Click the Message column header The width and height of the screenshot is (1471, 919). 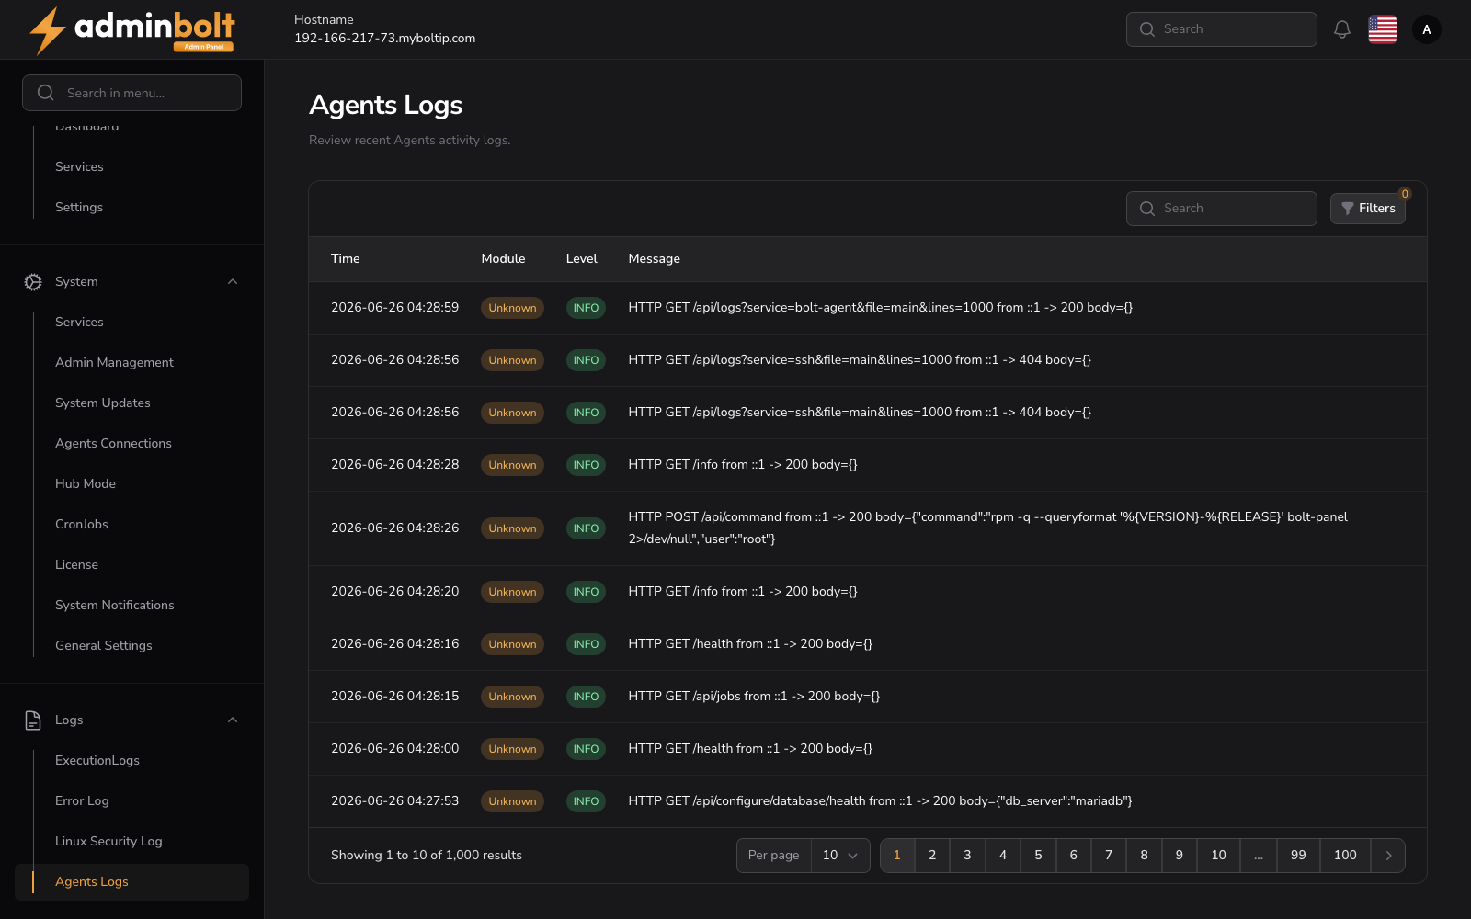[x=655, y=259]
